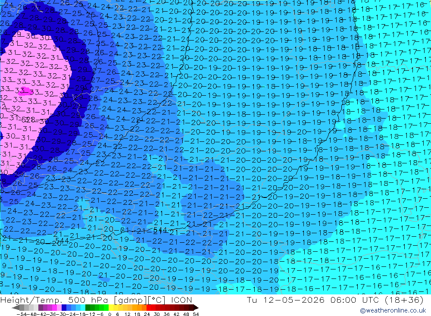
Task: Pick the dark blue legend swatch
Action: click(x=64, y=307)
